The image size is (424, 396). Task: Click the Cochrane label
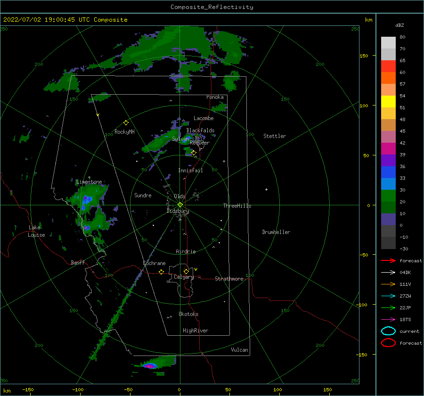pyautogui.click(x=154, y=263)
